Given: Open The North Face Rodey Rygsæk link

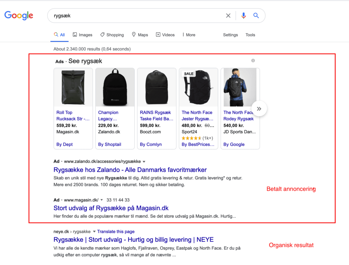Looking at the screenshot, I should [x=238, y=116].
